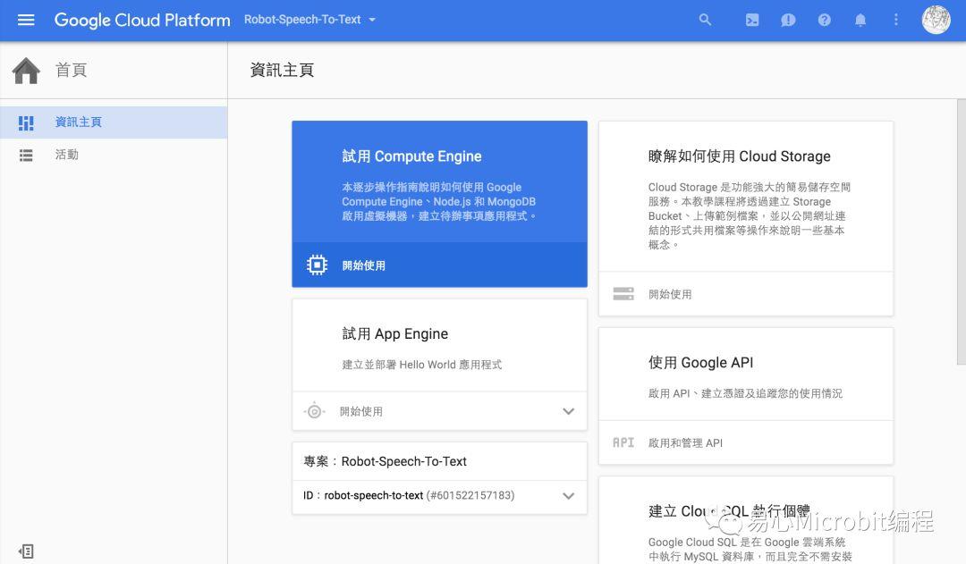The height and width of the screenshot is (564, 966).
Task: Click the Compute Engine chip icon
Action: click(317, 265)
